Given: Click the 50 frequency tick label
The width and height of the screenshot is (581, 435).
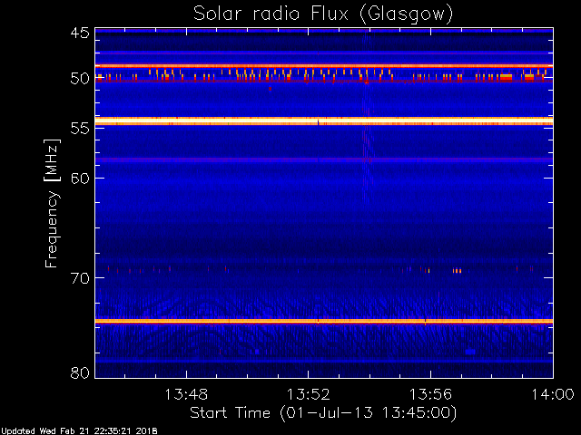Looking at the screenshot, I should 80,79.
